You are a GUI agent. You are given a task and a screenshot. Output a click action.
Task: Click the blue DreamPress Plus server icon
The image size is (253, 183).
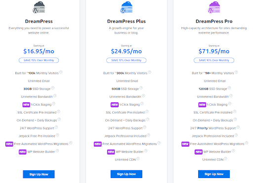coord(126,7)
